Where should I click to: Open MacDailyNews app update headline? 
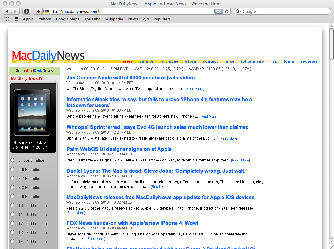pos(160,197)
